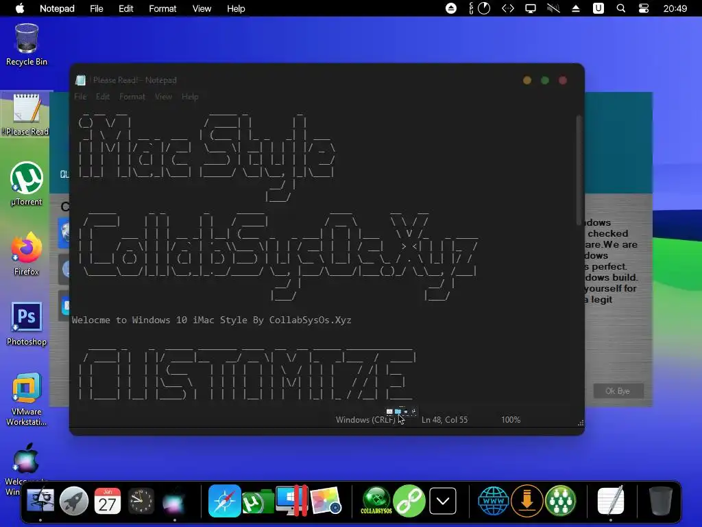Open Control Center toggles icon
702x527 pixels.
[643, 8]
